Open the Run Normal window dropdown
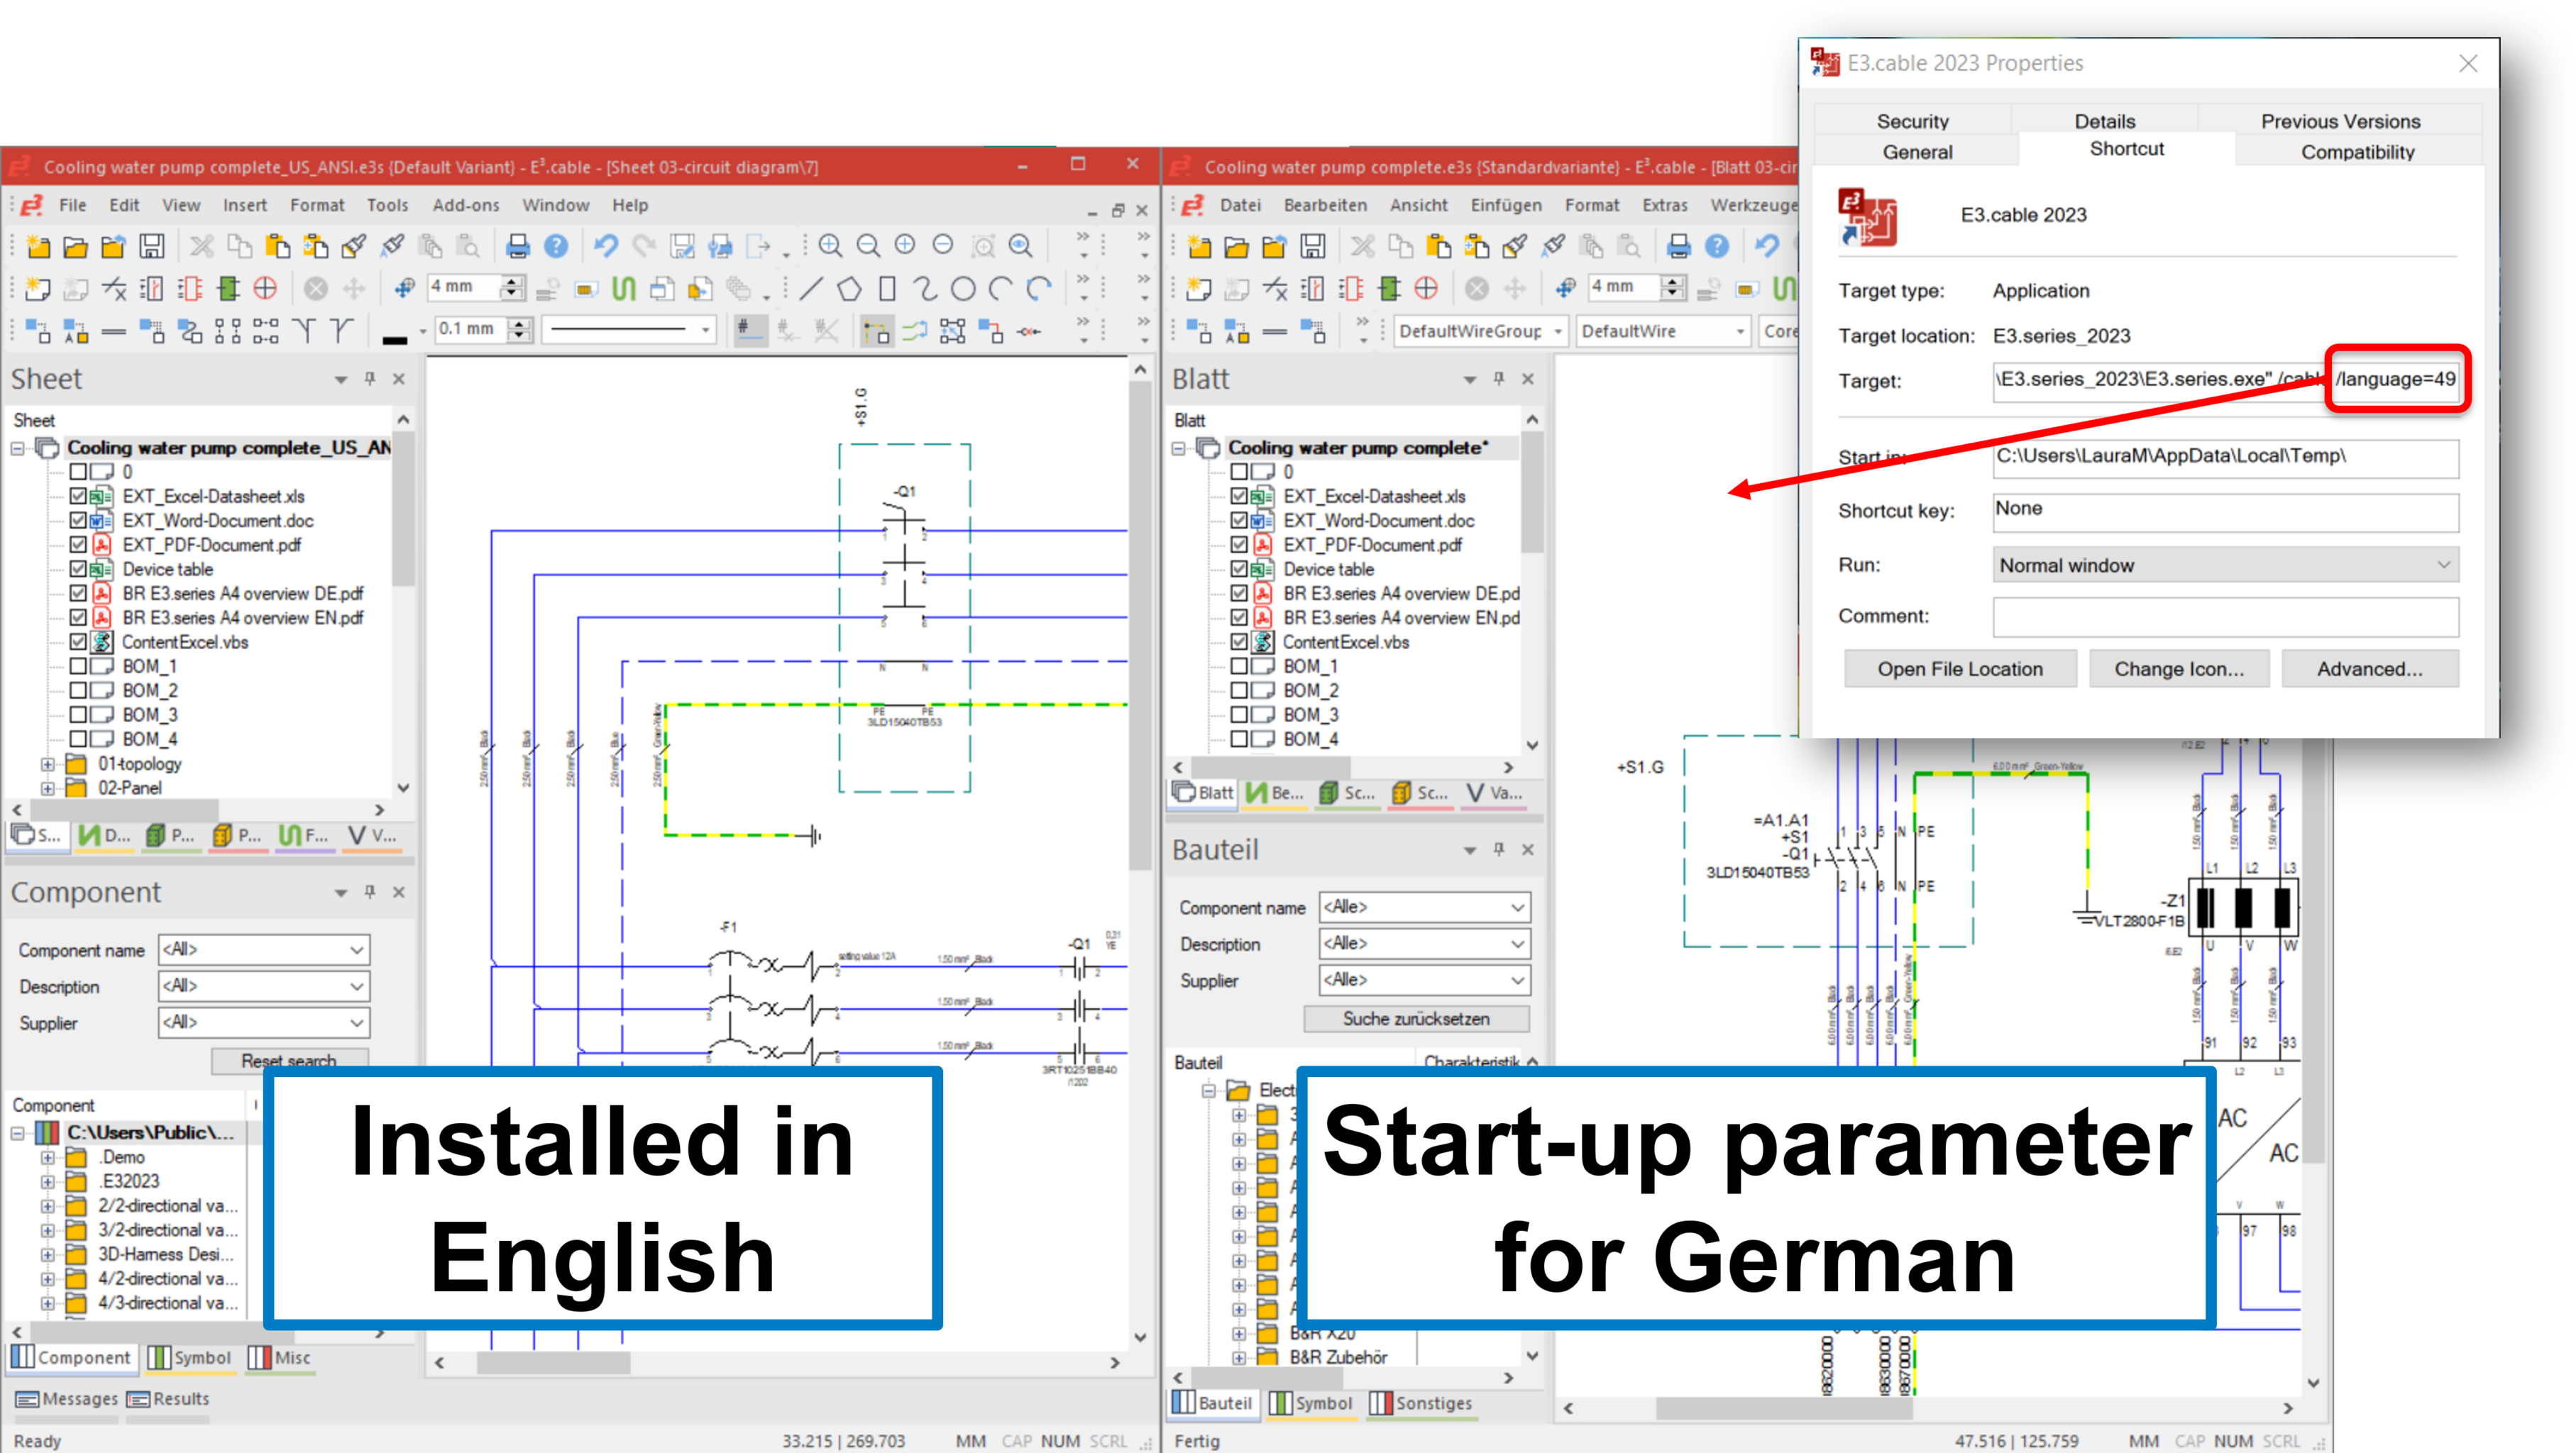 (2225, 565)
